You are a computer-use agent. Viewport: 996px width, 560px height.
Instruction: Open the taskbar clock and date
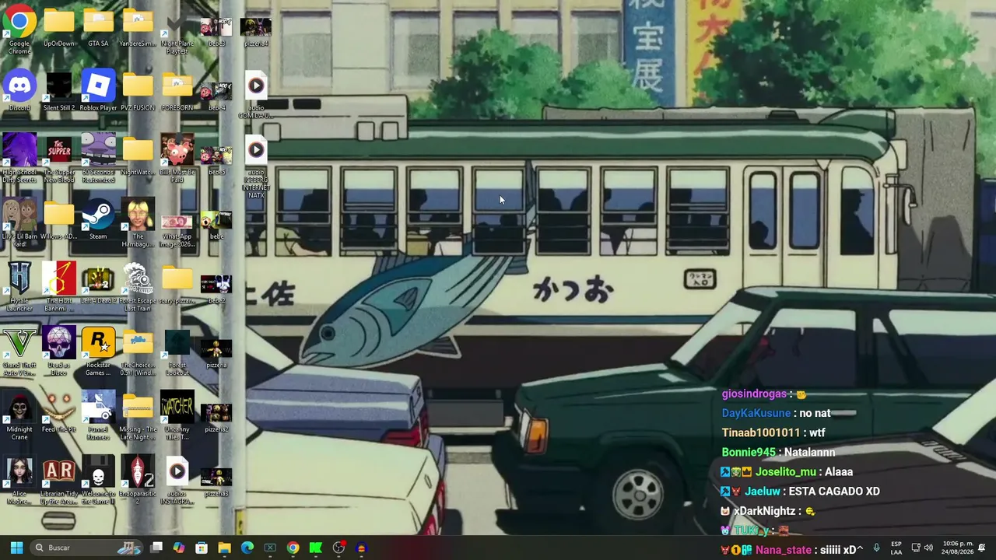957,548
